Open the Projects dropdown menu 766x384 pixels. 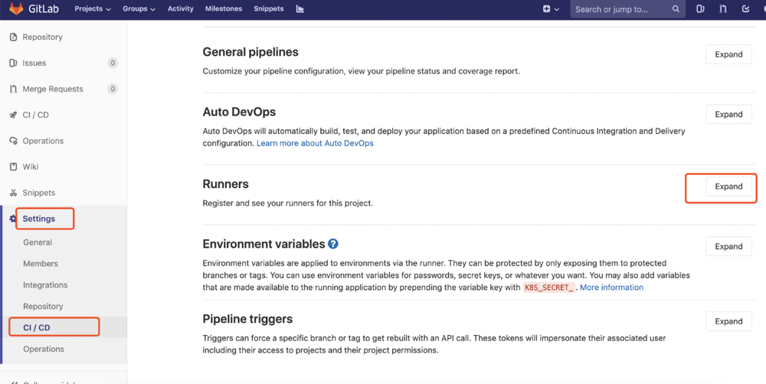click(92, 9)
